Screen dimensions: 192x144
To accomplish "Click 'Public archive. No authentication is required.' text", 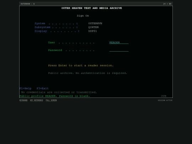I will 88,73.
